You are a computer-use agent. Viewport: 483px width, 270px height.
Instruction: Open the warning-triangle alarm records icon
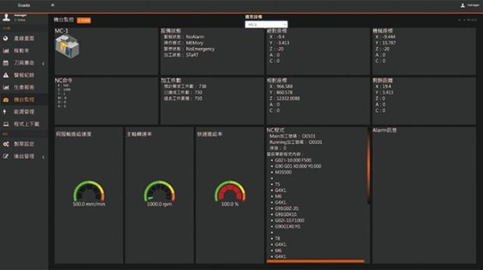click(6, 75)
